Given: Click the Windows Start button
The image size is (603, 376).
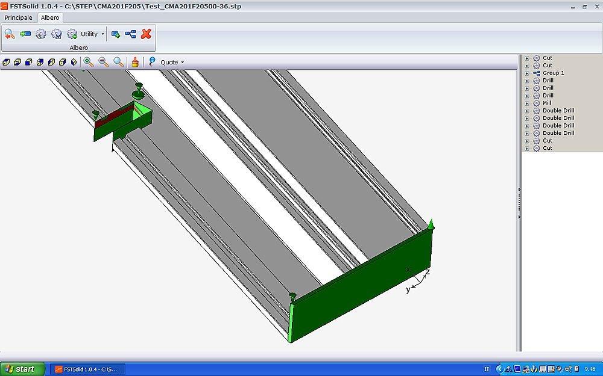Looking at the screenshot, I should click(x=20, y=368).
